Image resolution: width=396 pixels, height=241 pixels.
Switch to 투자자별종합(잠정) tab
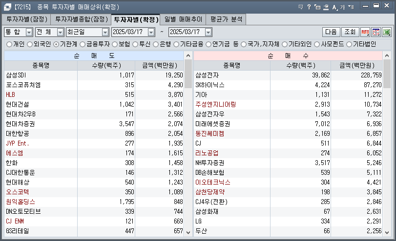(x=81, y=19)
